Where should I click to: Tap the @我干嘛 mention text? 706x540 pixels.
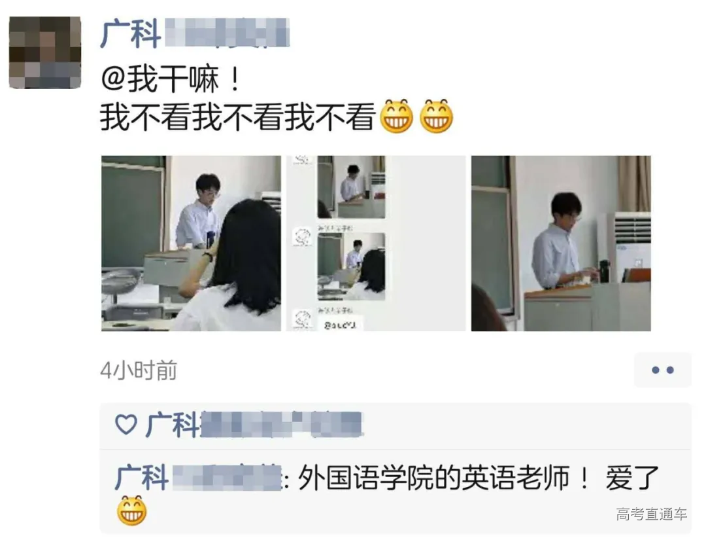tap(170, 79)
